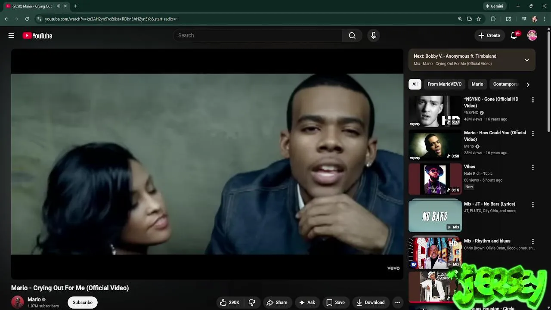
Task: Open the NO BARS mix thumbnail
Action: tap(435, 216)
